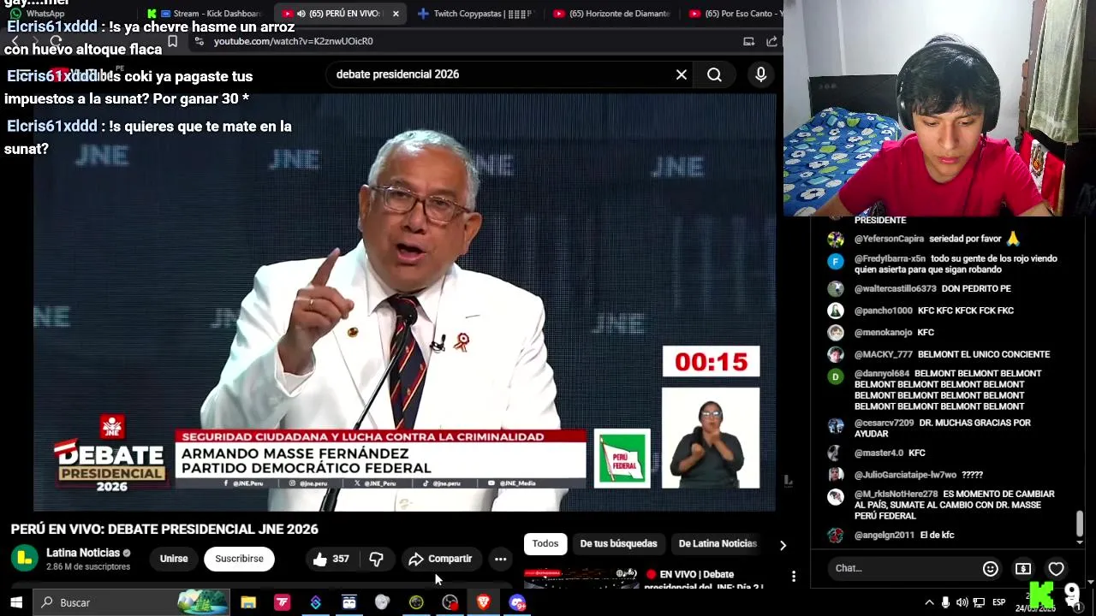This screenshot has width=1096, height=616.
Task: Click the YouTube search box text
Action: tap(397, 74)
